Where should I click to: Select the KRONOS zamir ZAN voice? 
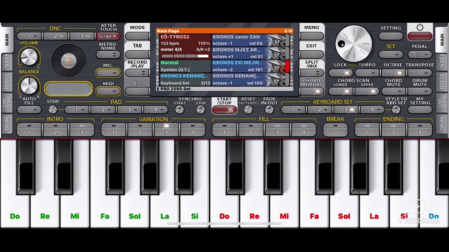(x=250, y=40)
